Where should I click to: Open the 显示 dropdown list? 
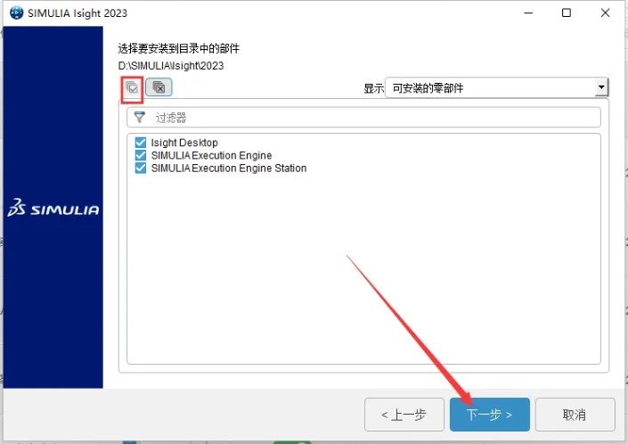tap(497, 87)
